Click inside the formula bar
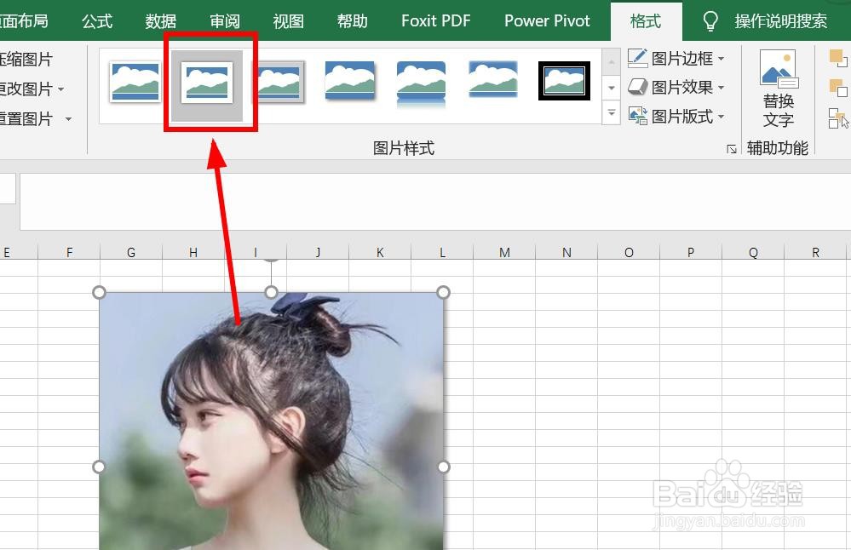The height and width of the screenshot is (550, 851). pos(435,202)
